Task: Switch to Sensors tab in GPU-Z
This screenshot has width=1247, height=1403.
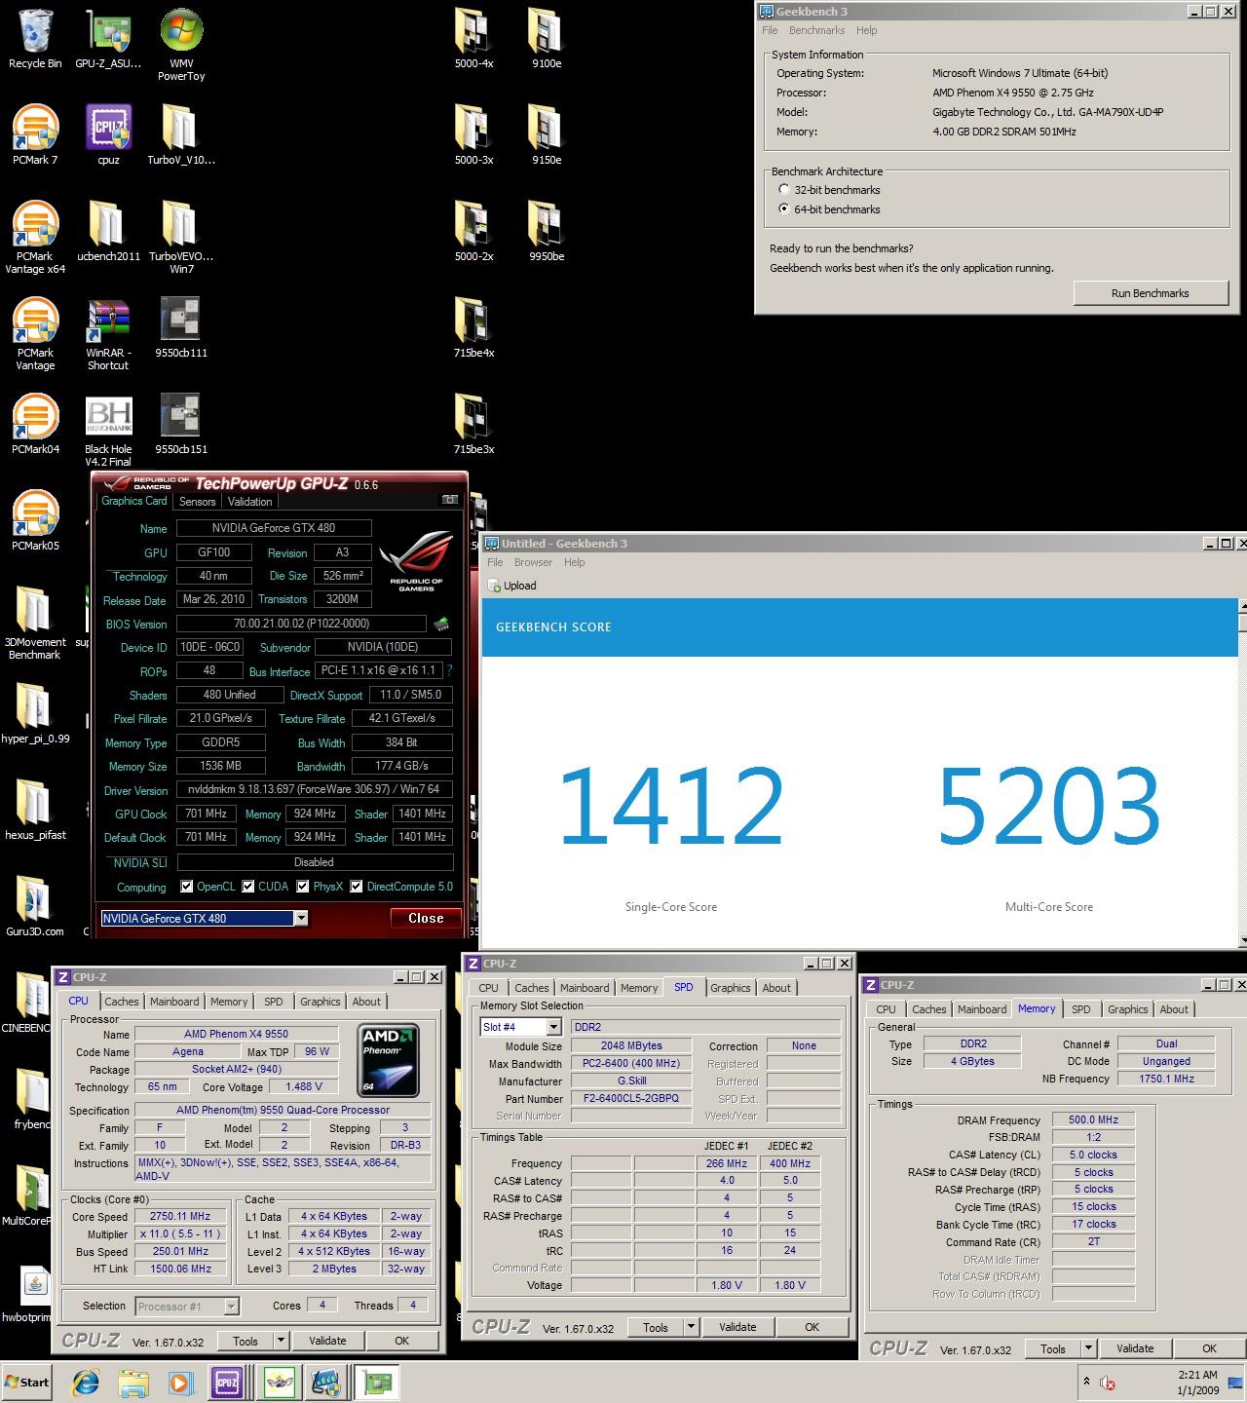Action: coord(197,502)
